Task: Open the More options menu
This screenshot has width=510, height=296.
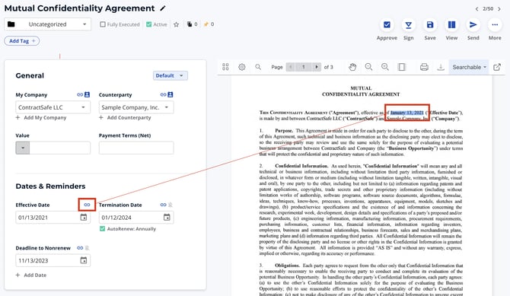Action: point(495,24)
